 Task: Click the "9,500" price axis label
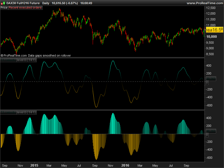point(210,43)
